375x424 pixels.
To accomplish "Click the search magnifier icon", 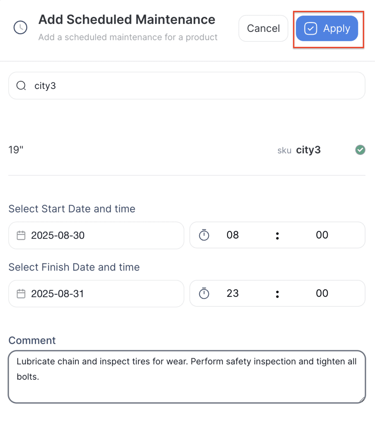I will pos(21,86).
